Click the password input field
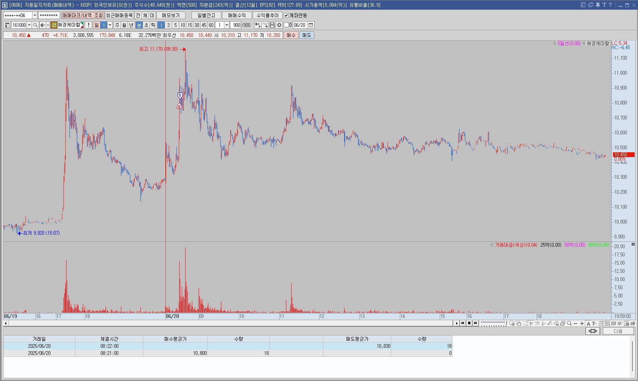The image size is (638, 381). click(x=49, y=15)
